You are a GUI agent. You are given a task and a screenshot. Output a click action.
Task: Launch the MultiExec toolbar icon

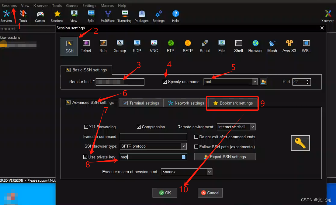click(108, 16)
